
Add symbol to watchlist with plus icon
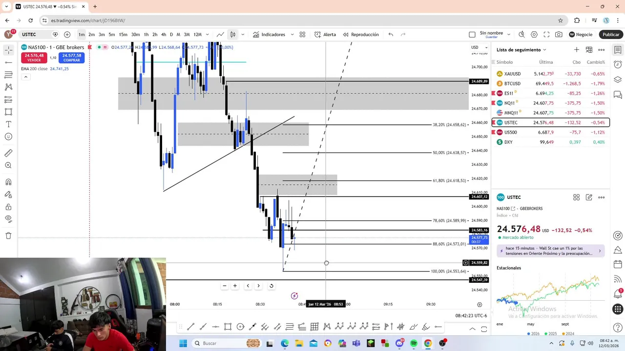(577, 50)
